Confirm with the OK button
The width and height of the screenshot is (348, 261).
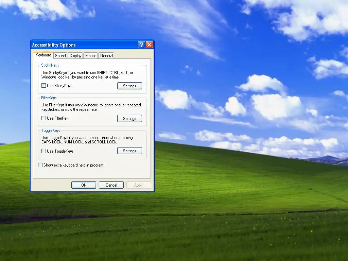click(x=84, y=185)
